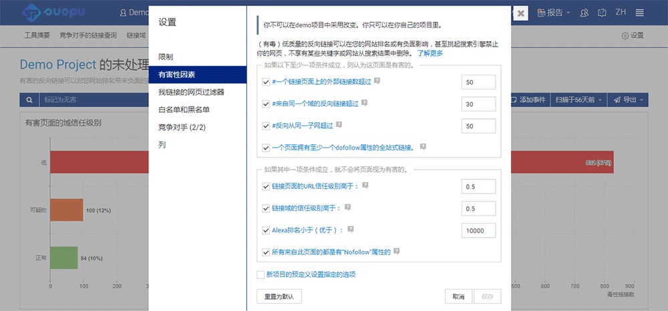
Task: Click help icon beside 来自同一个域的反向链接超过
Action: (x=365, y=103)
